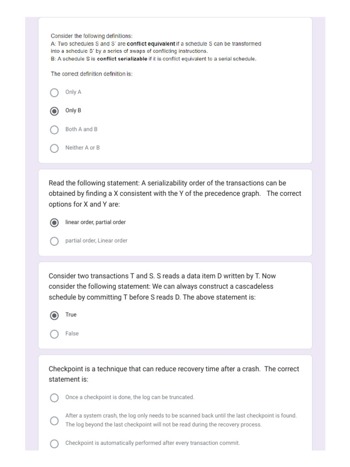This screenshot has width=350, height=467.
Task: Choose the "Only B" radio button
Action: (54, 111)
